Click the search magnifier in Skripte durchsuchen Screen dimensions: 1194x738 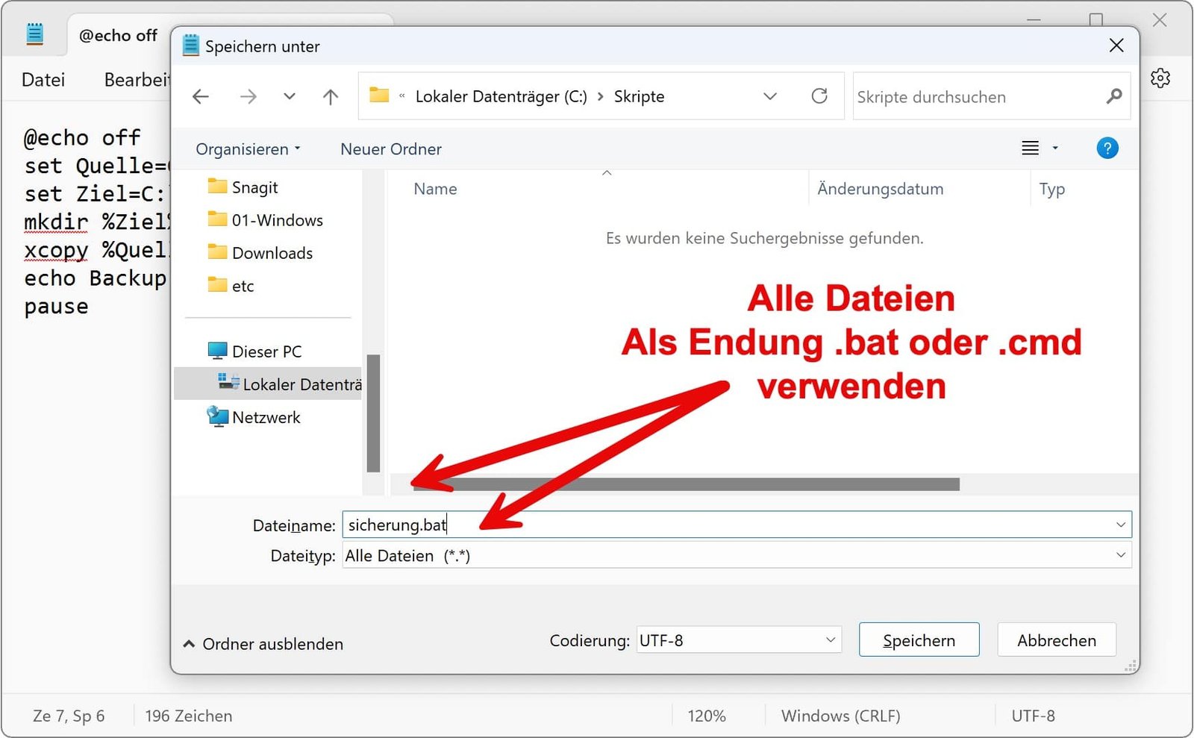(1113, 96)
